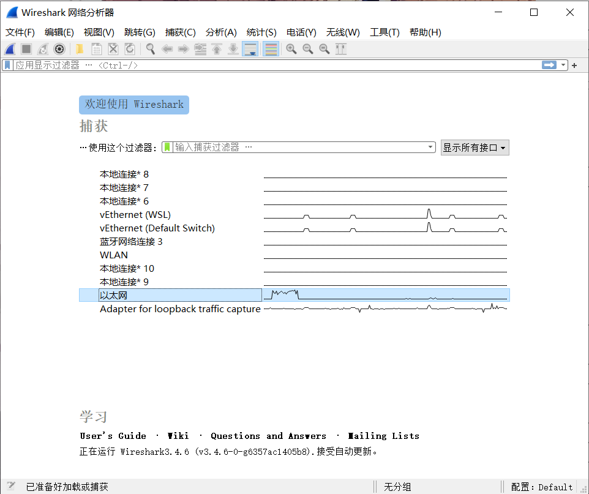Viewport: 589px width, 494px height.
Task: Select vEthernet (WSL) interface
Action: [294, 215]
